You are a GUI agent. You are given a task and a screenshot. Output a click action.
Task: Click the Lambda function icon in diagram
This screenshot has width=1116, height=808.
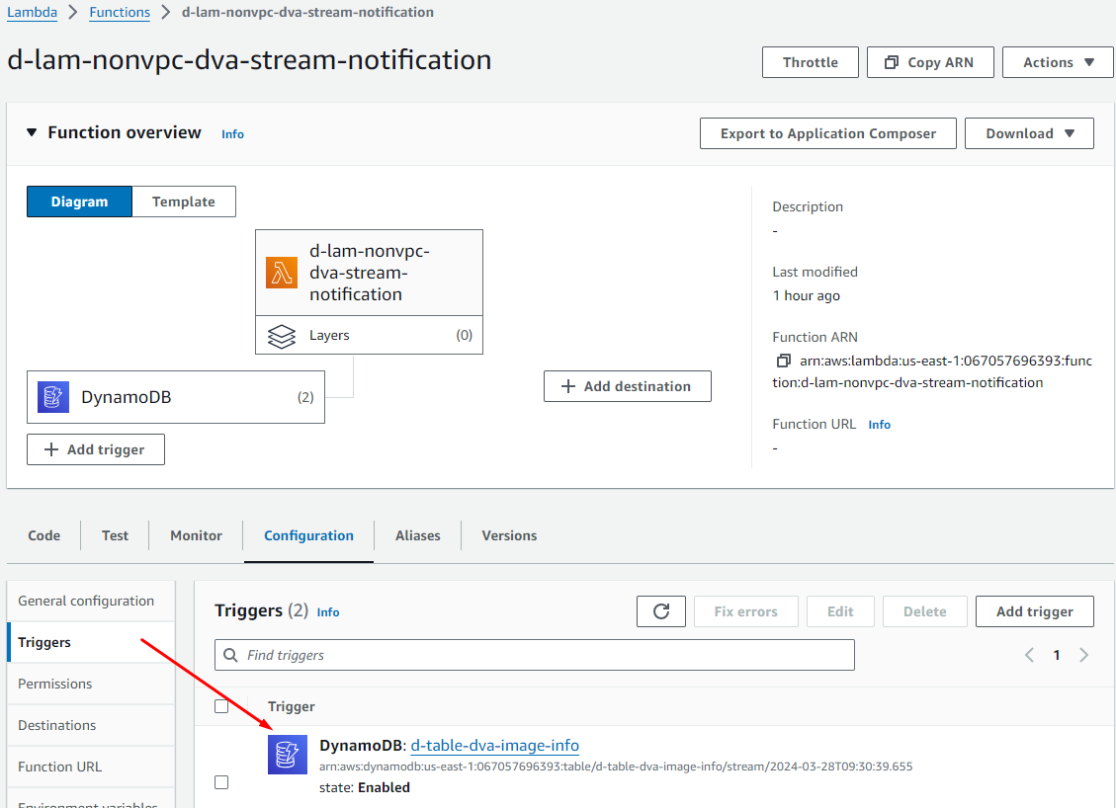pyautogui.click(x=282, y=273)
